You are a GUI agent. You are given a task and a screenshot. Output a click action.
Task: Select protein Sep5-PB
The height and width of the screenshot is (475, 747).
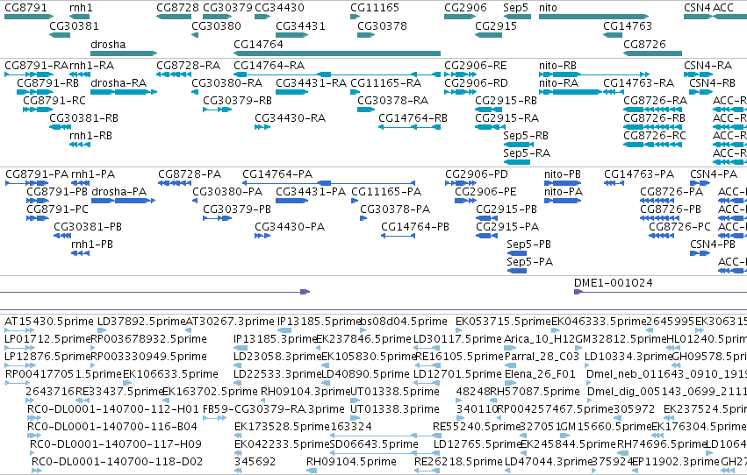point(528,245)
